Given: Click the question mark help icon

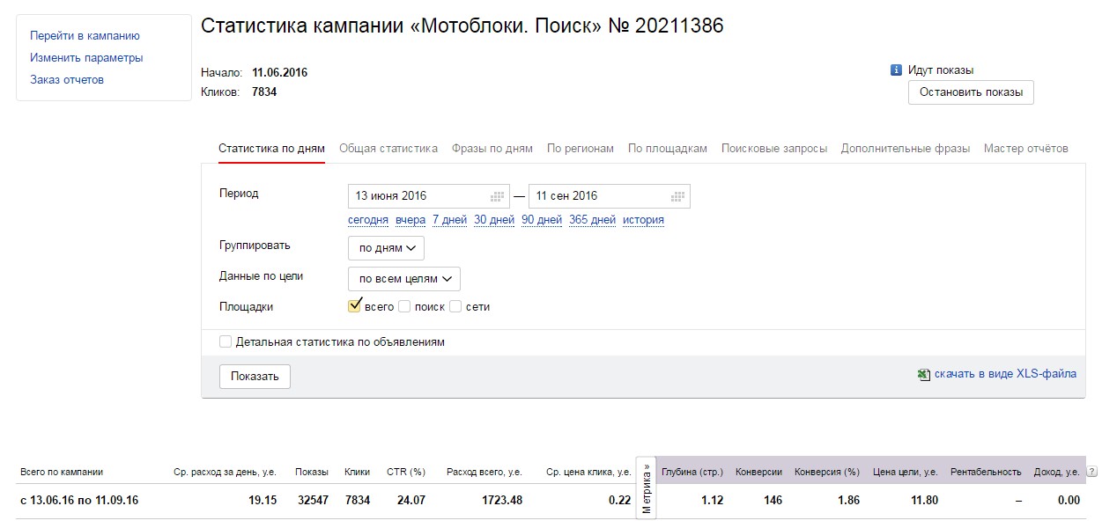Looking at the screenshot, I should (1092, 472).
